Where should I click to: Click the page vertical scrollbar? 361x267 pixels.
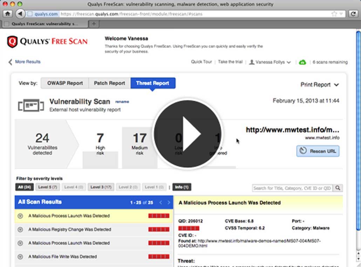pyautogui.click(x=358, y=130)
